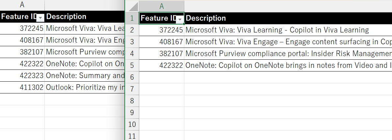392x140 pixels.
Task: Open Feature ID filter dropdown in left sheet
Action: (40, 18)
